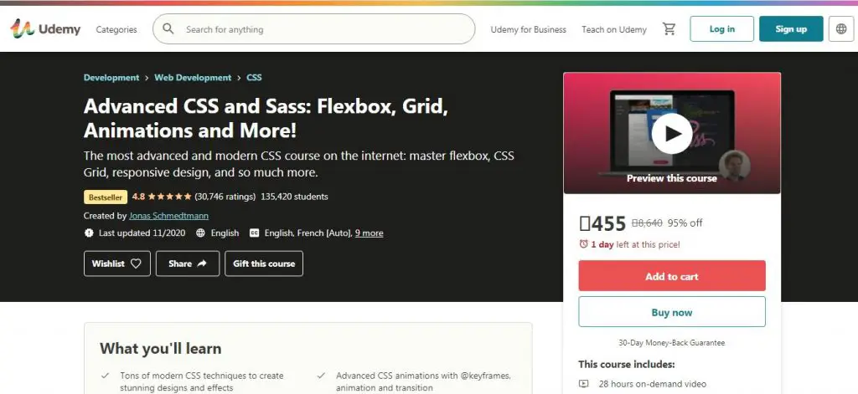Open the shopping cart icon

click(669, 29)
